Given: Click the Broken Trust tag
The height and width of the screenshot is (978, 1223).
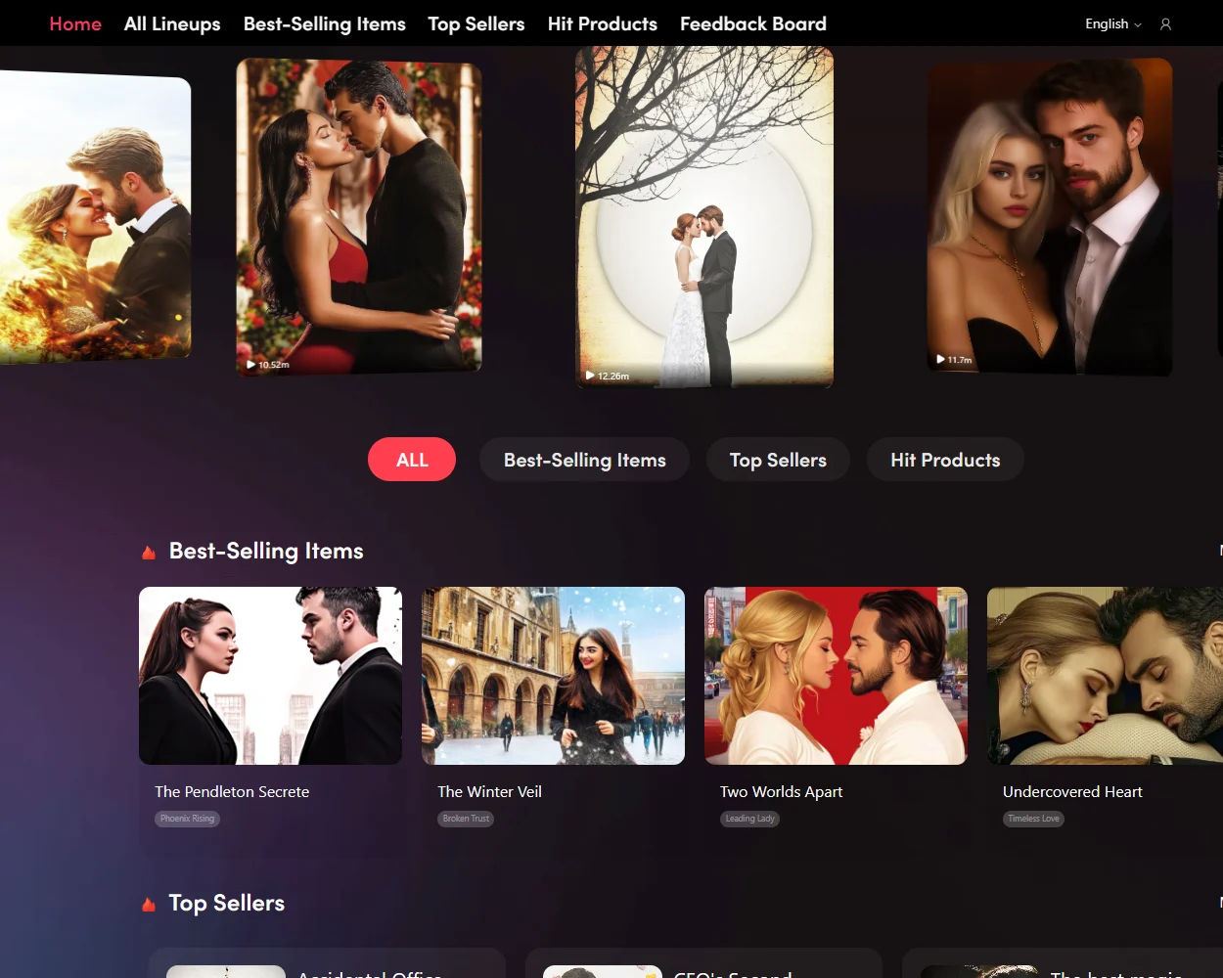Looking at the screenshot, I should [466, 819].
